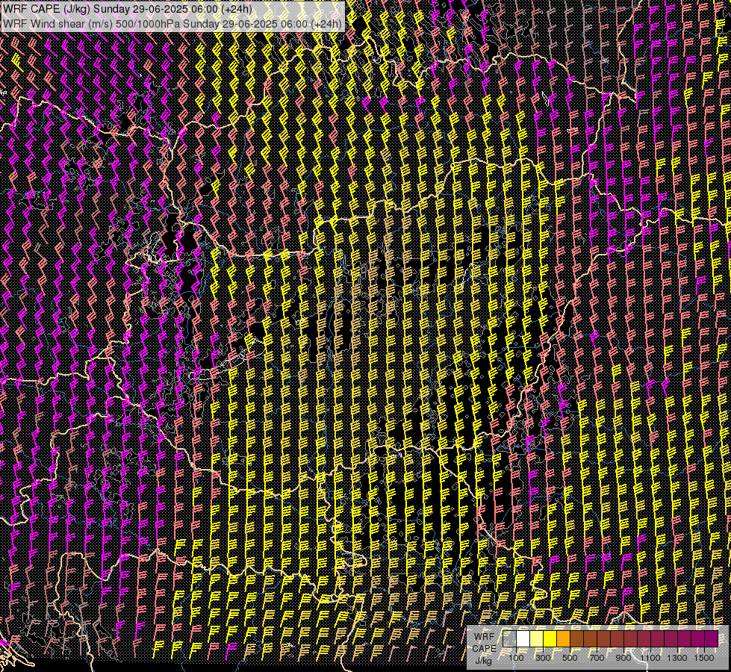Click the 900 label in the legend

pos(623,658)
